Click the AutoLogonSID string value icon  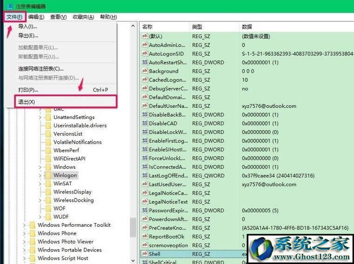[145, 53]
